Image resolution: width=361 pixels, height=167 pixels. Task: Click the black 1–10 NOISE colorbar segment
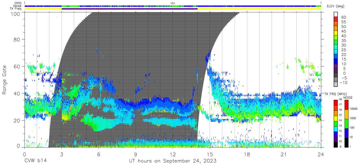click(x=347, y=143)
